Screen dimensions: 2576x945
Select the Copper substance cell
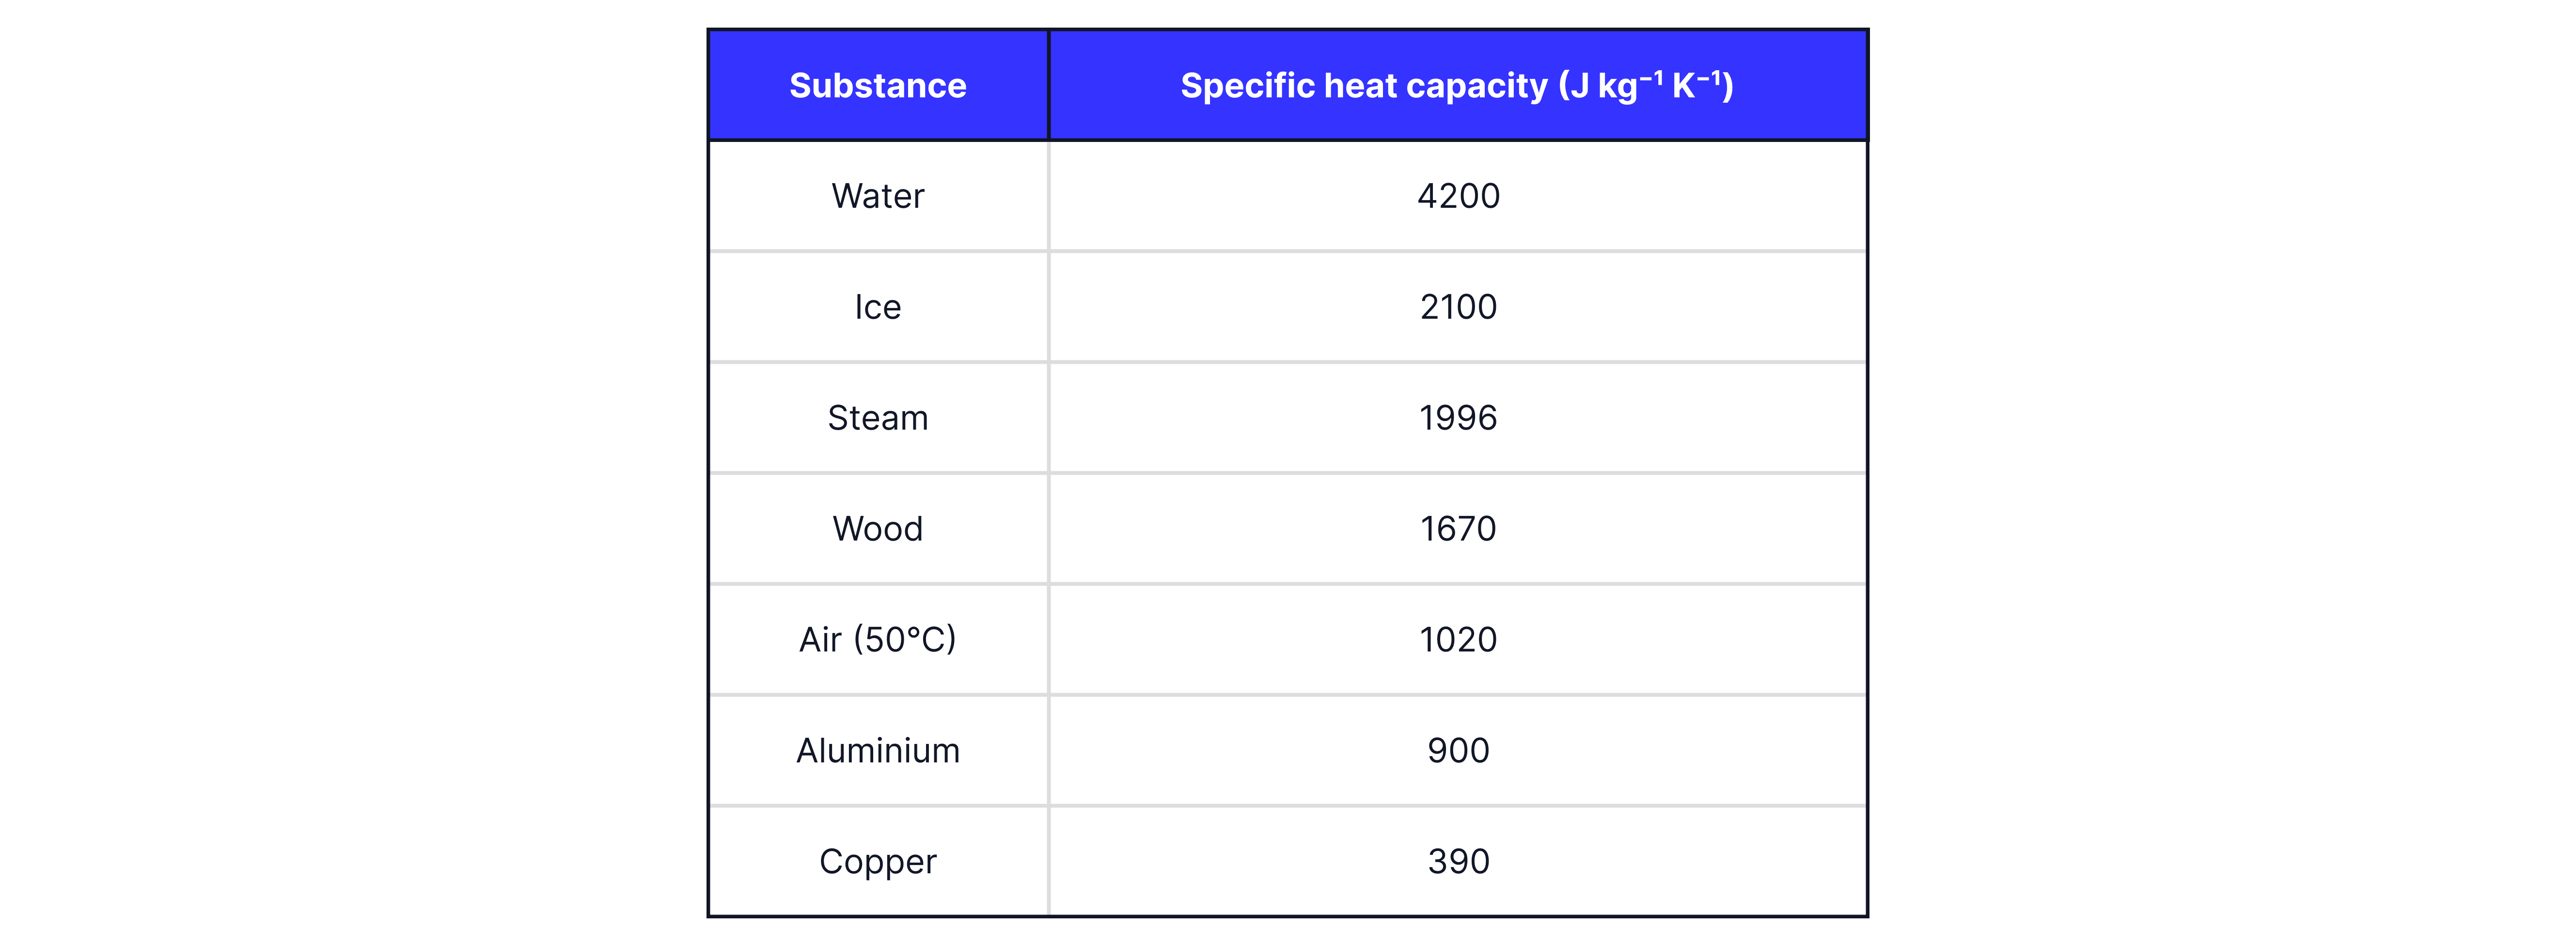point(877,862)
